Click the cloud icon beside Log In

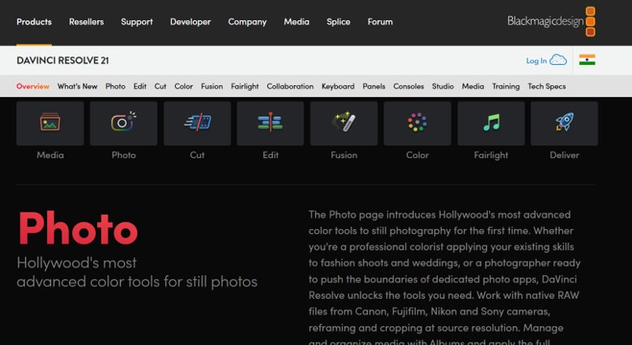[x=558, y=60]
